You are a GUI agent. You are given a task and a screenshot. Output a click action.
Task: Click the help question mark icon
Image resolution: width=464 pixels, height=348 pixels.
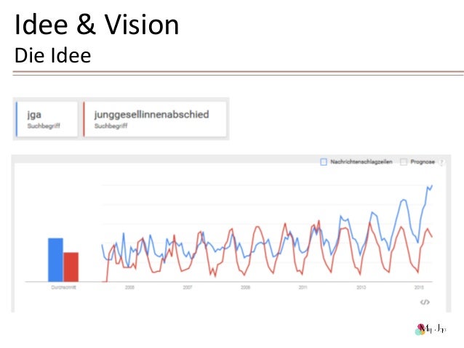click(441, 162)
